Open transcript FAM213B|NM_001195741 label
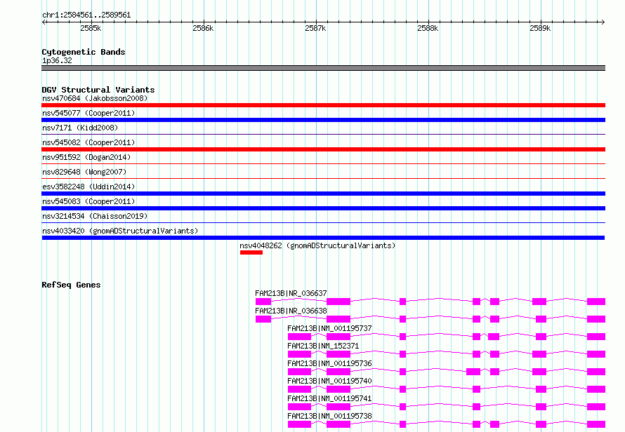 coord(329,398)
